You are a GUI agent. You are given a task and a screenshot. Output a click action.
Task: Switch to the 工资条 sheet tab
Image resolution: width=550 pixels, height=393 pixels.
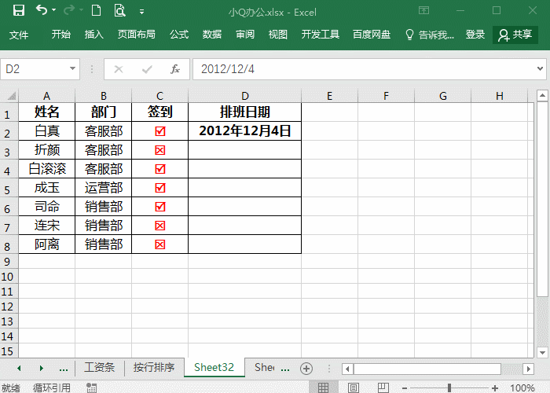[x=99, y=367]
